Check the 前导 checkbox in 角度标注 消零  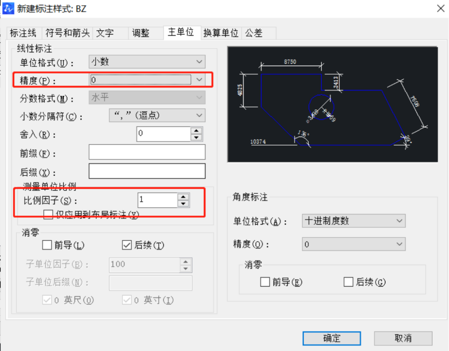(x=265, y=282)
